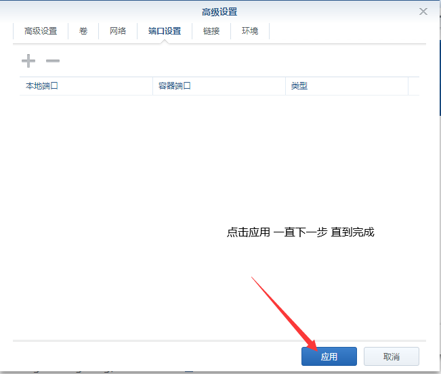The image size is (441, 374).
Task: Click the minus icon to remove a port
Action: click(53, 62)
